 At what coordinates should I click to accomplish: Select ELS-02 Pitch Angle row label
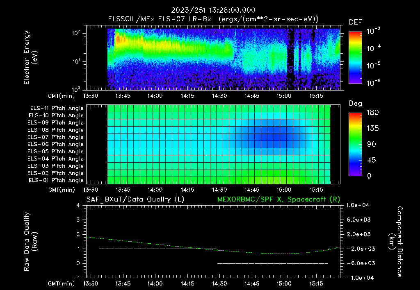pos(56,173)
